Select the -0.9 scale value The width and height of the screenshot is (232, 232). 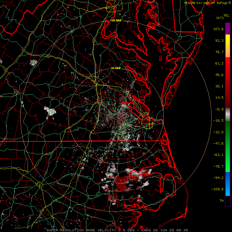(219, 109)
